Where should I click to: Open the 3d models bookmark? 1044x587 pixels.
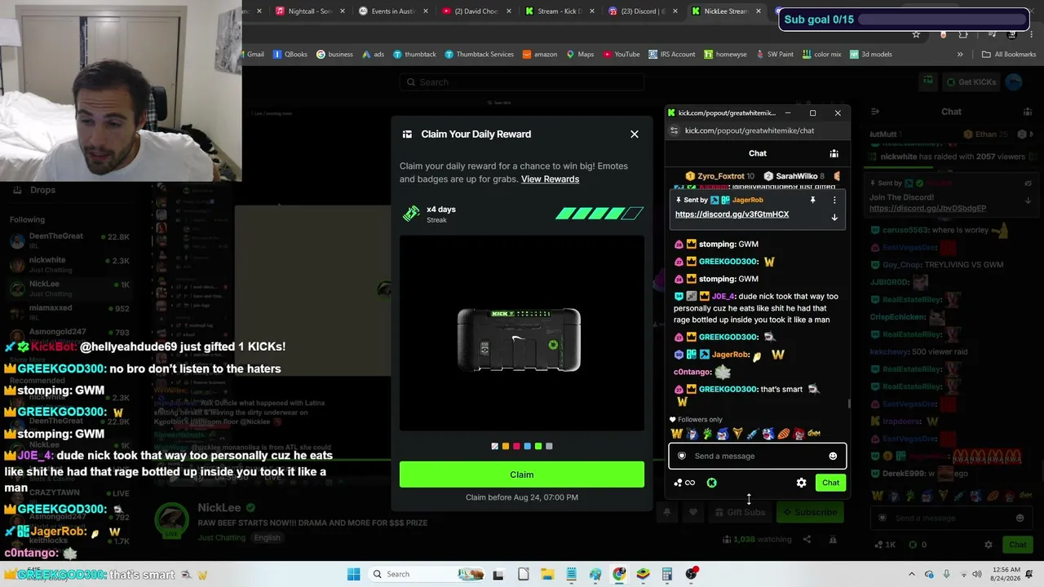coord(871,55)
